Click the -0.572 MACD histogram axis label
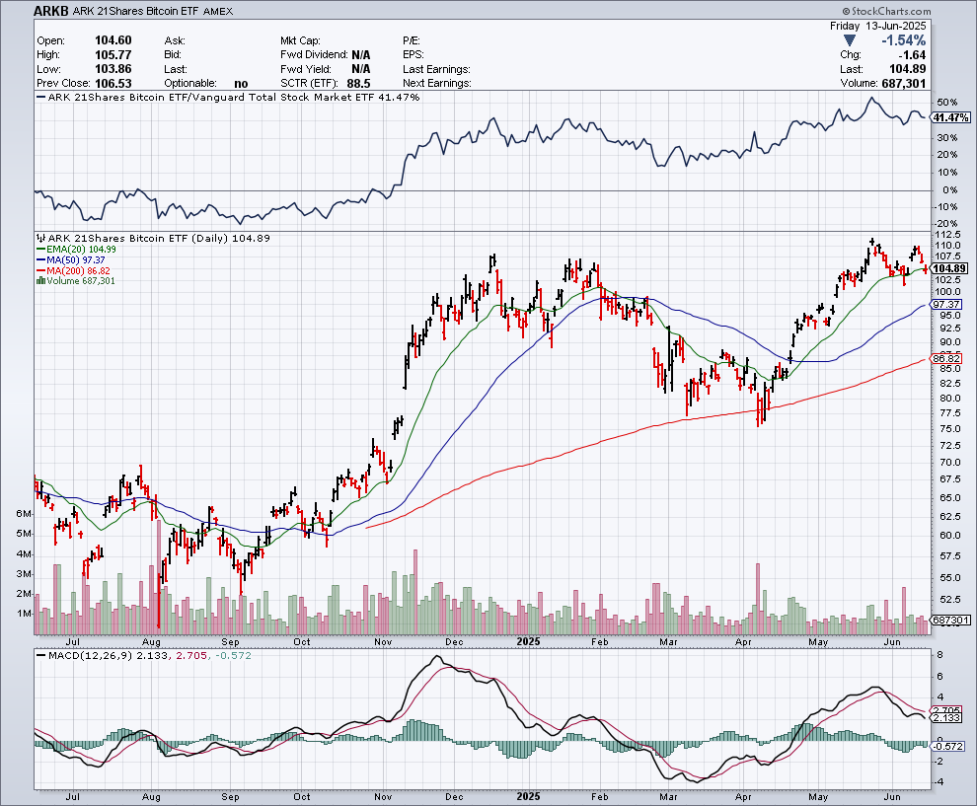This screenshot has width=977, height=806. tap(946, 746)
